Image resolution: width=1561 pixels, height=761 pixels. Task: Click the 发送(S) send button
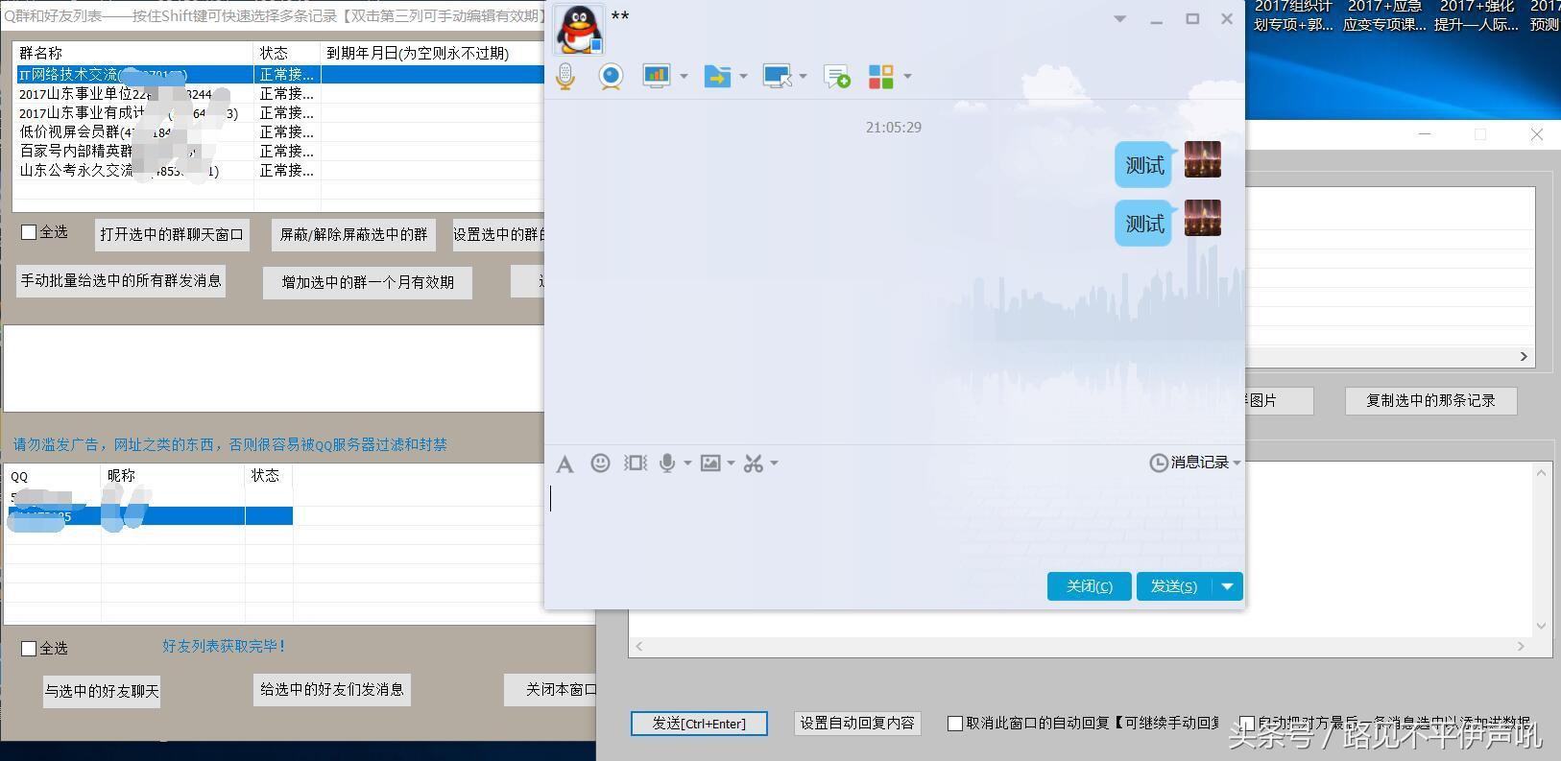[1174, 586]
